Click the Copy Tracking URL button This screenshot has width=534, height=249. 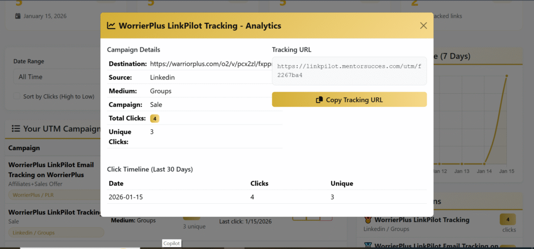349,99
